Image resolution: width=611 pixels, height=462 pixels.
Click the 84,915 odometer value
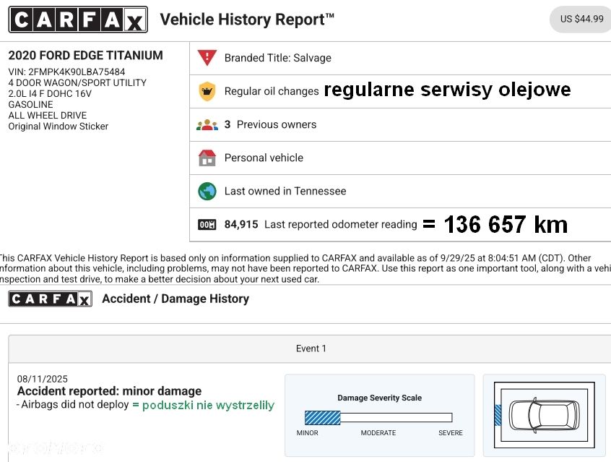tap(241, 224)
